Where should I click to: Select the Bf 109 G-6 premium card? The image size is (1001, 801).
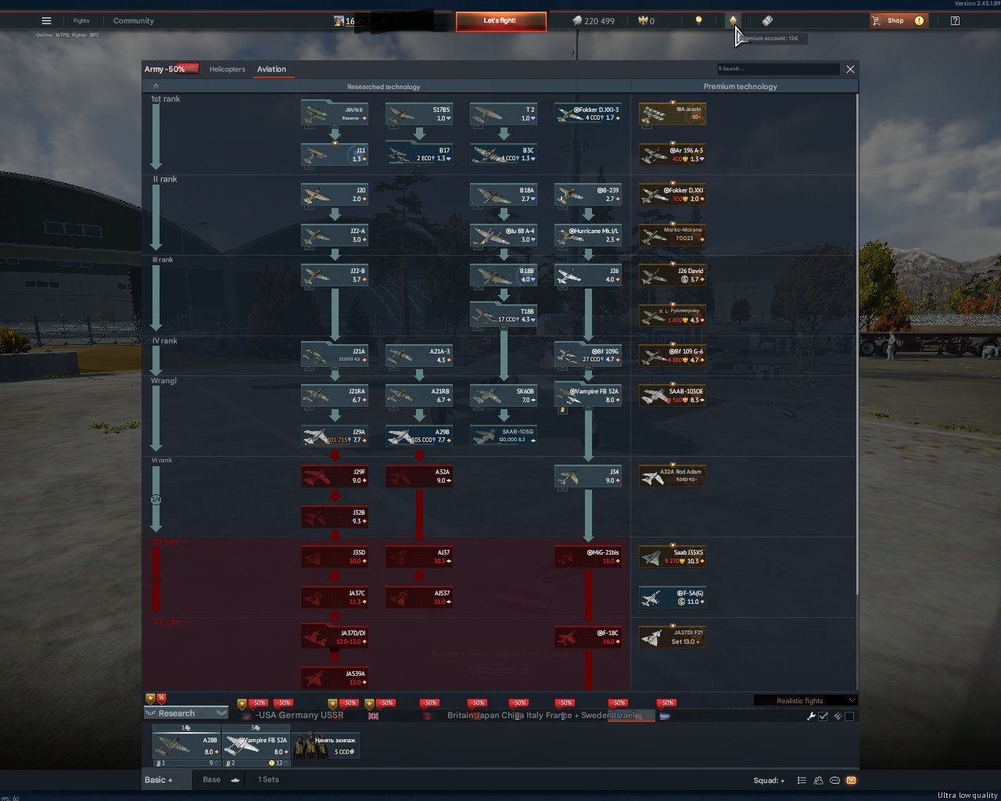(x=673, y=355)
